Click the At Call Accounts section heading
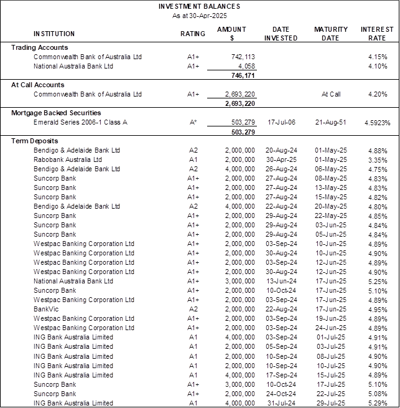 (x=38, y=85)
